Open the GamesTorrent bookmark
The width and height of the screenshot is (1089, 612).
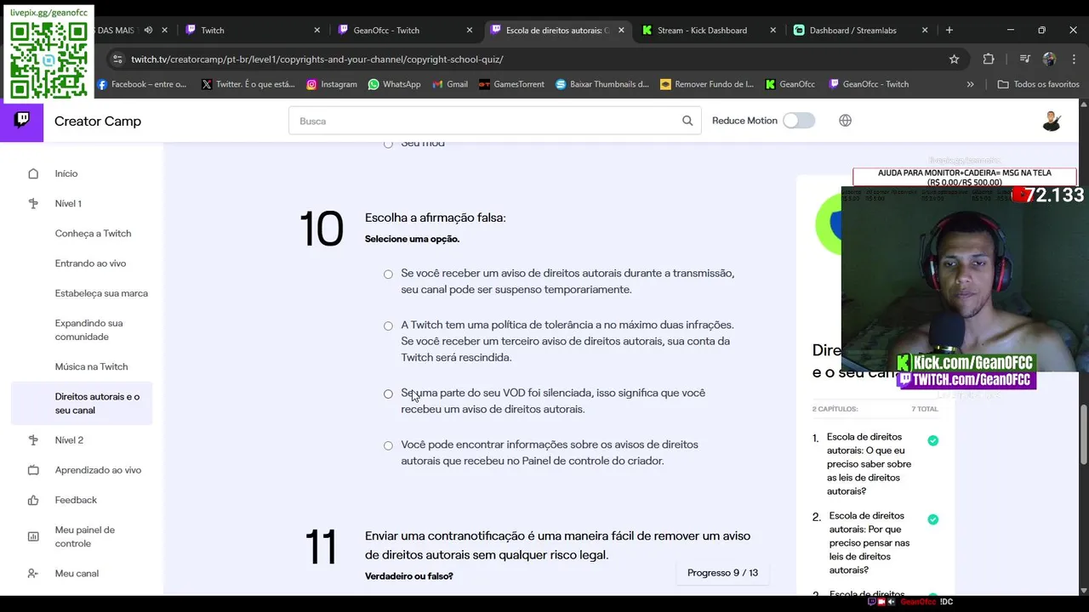(x=511, y=84)
